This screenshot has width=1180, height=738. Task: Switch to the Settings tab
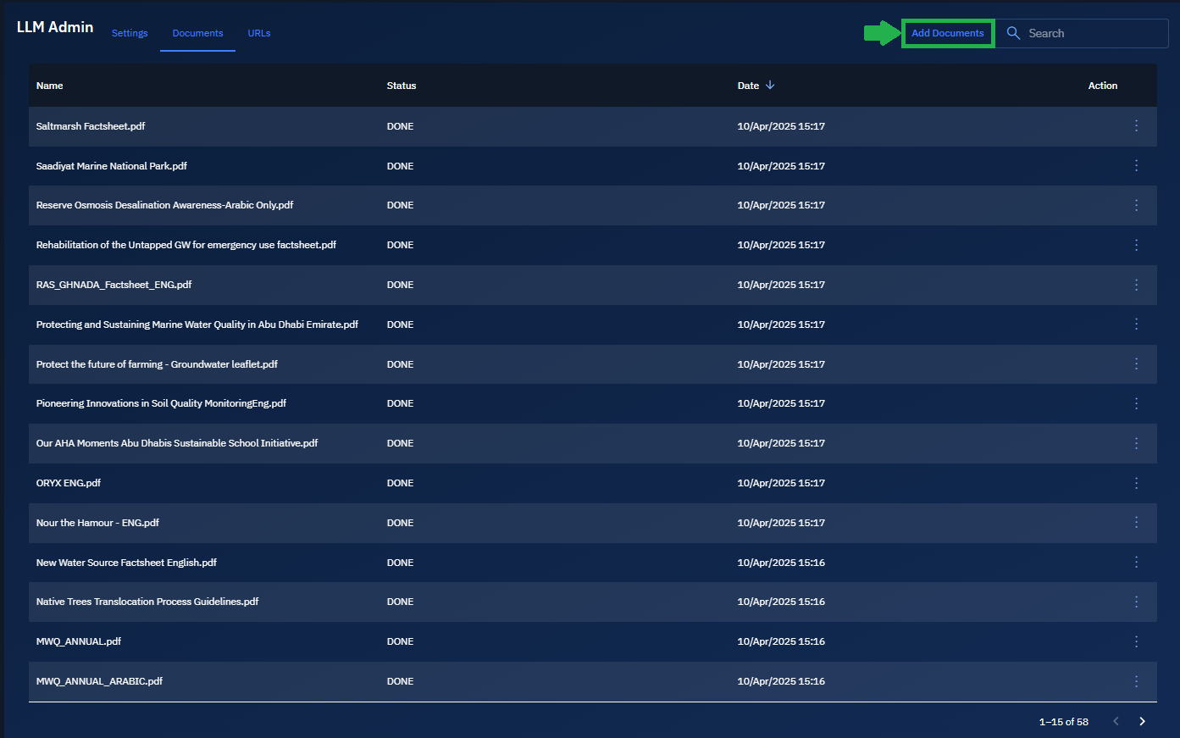click(x=130, y=33)
